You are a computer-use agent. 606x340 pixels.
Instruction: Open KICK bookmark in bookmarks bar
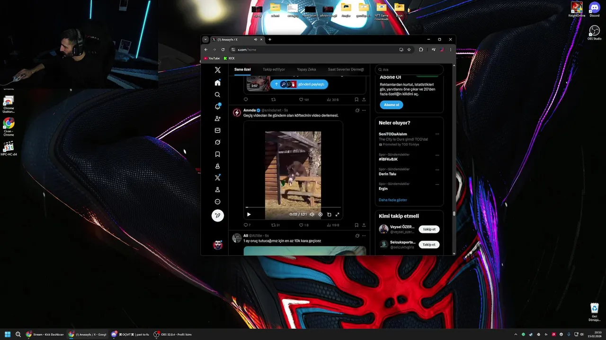(229, 58)
